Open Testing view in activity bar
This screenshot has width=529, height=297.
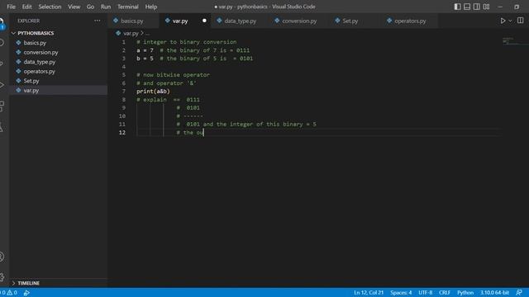(2, 127)
